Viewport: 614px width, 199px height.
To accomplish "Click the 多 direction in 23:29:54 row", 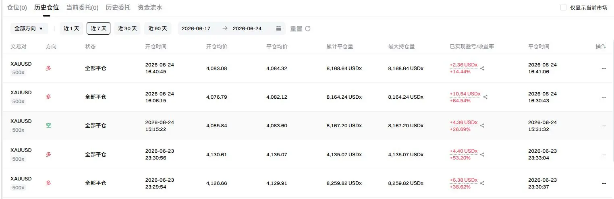I will point(49,183).
